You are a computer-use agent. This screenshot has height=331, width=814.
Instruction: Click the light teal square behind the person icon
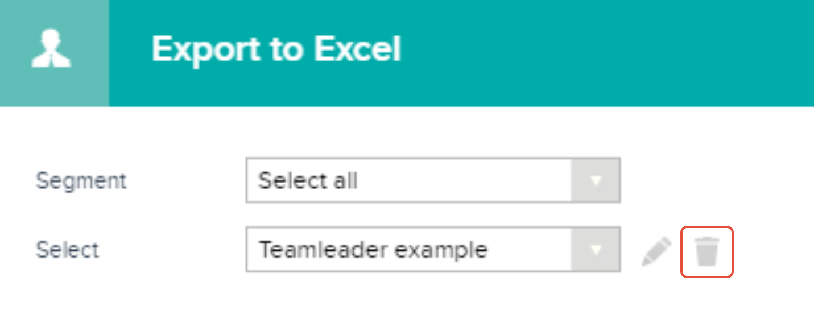54,53
